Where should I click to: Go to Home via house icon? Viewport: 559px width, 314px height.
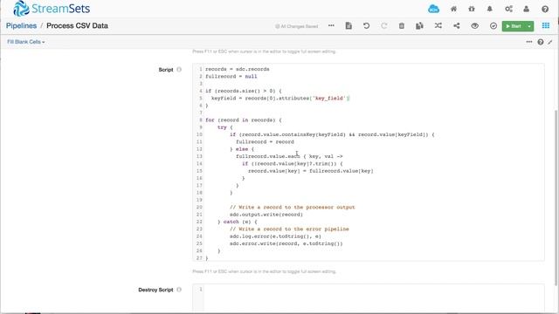tap(453, 9)
